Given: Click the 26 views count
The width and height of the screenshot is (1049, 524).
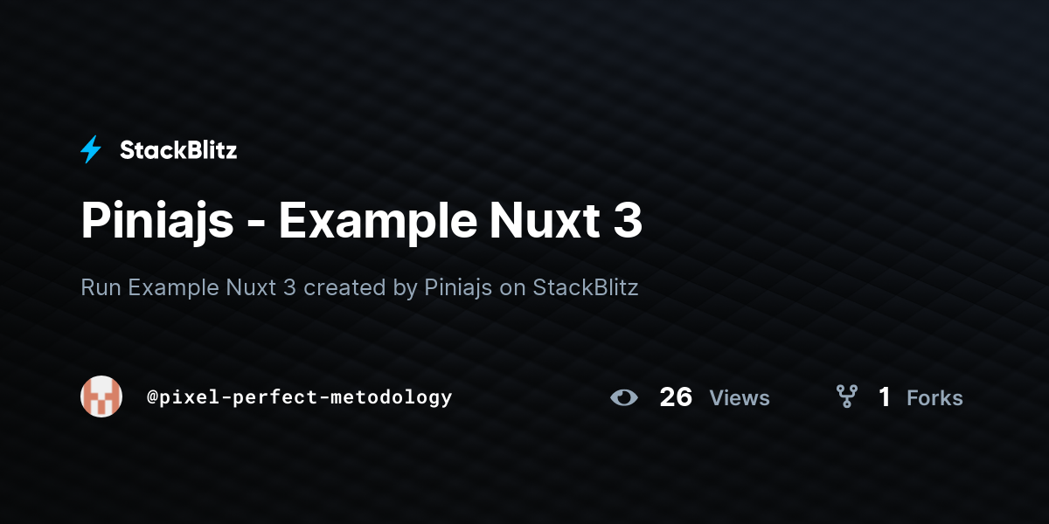Looking at the screenshot, I should (x=676, y=397).
